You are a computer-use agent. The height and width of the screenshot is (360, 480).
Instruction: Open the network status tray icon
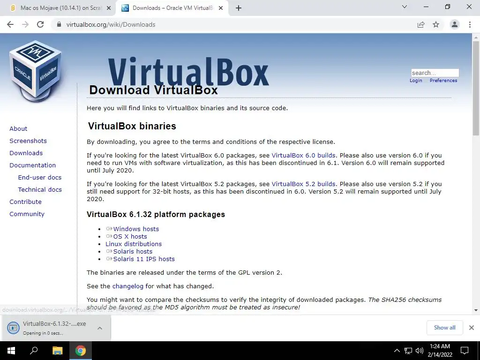[408, 351]
